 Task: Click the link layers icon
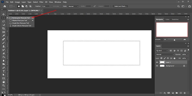pyautogui.click(x=161, y=93)
